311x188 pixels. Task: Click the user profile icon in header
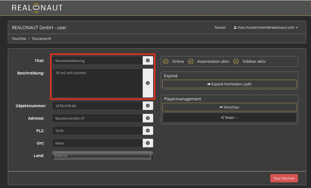[x=235, y=27]
